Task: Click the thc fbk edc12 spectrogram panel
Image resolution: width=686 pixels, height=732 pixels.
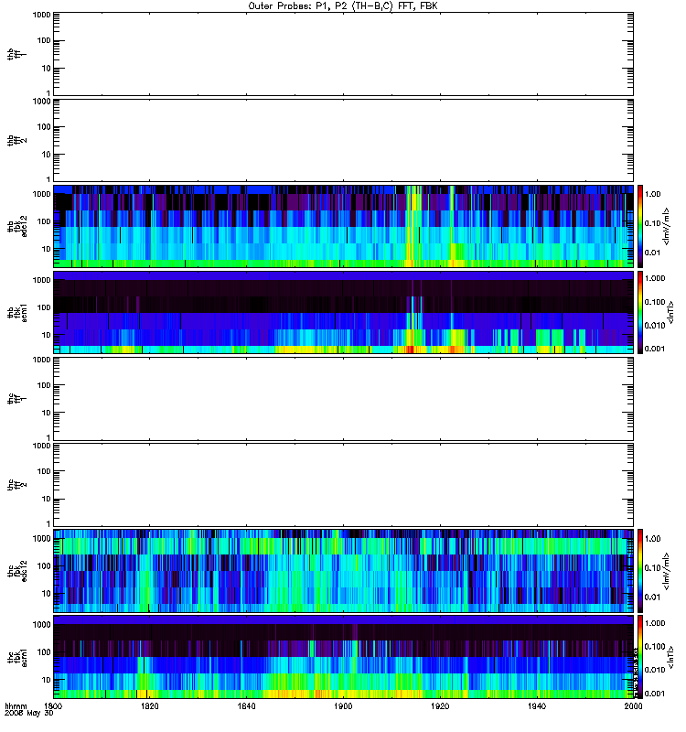Action: pos(343,570)
